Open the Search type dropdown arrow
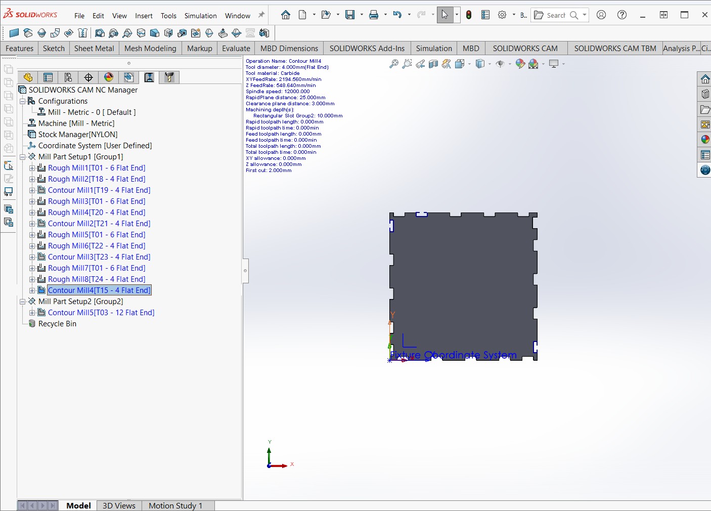 coord(585,15)
